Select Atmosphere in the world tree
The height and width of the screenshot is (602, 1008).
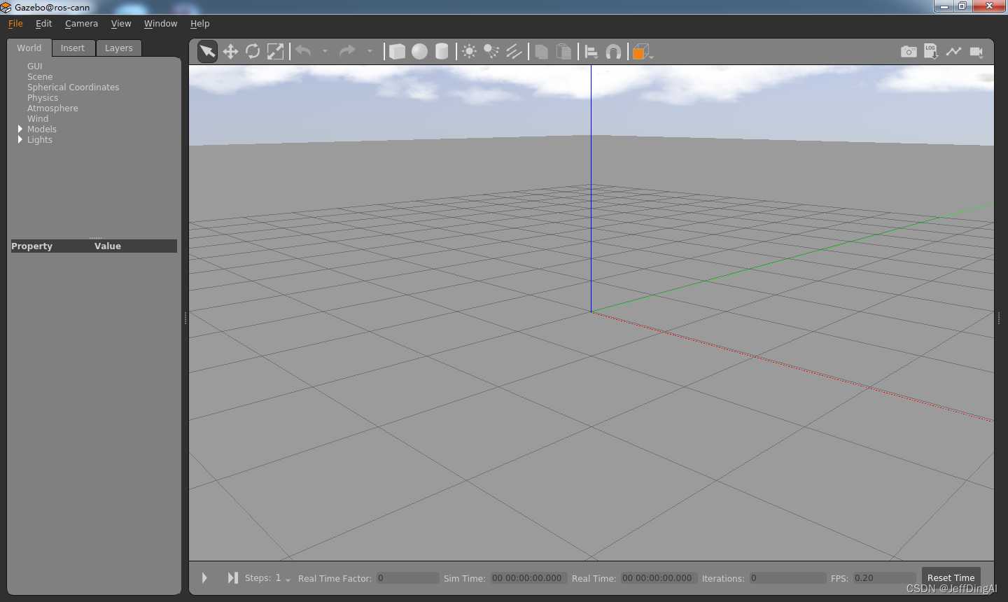pyautogui.click(x=52, y=108)
